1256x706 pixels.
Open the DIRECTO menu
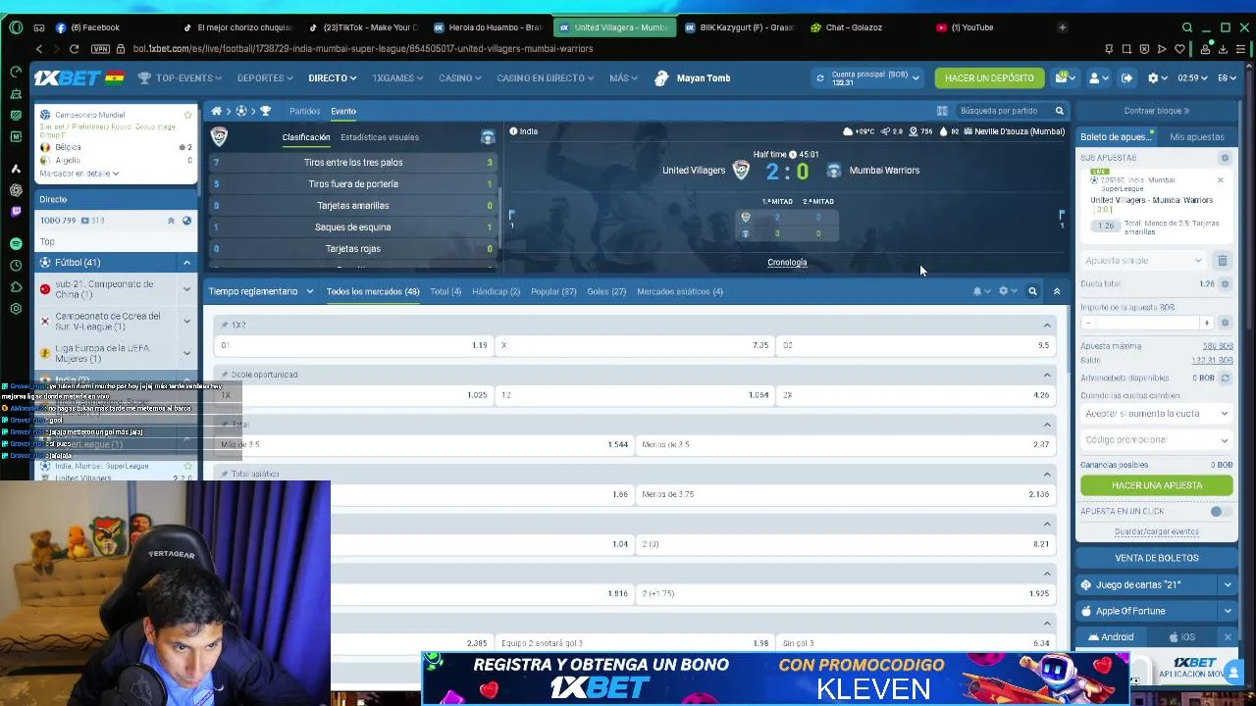click(332, 77)
